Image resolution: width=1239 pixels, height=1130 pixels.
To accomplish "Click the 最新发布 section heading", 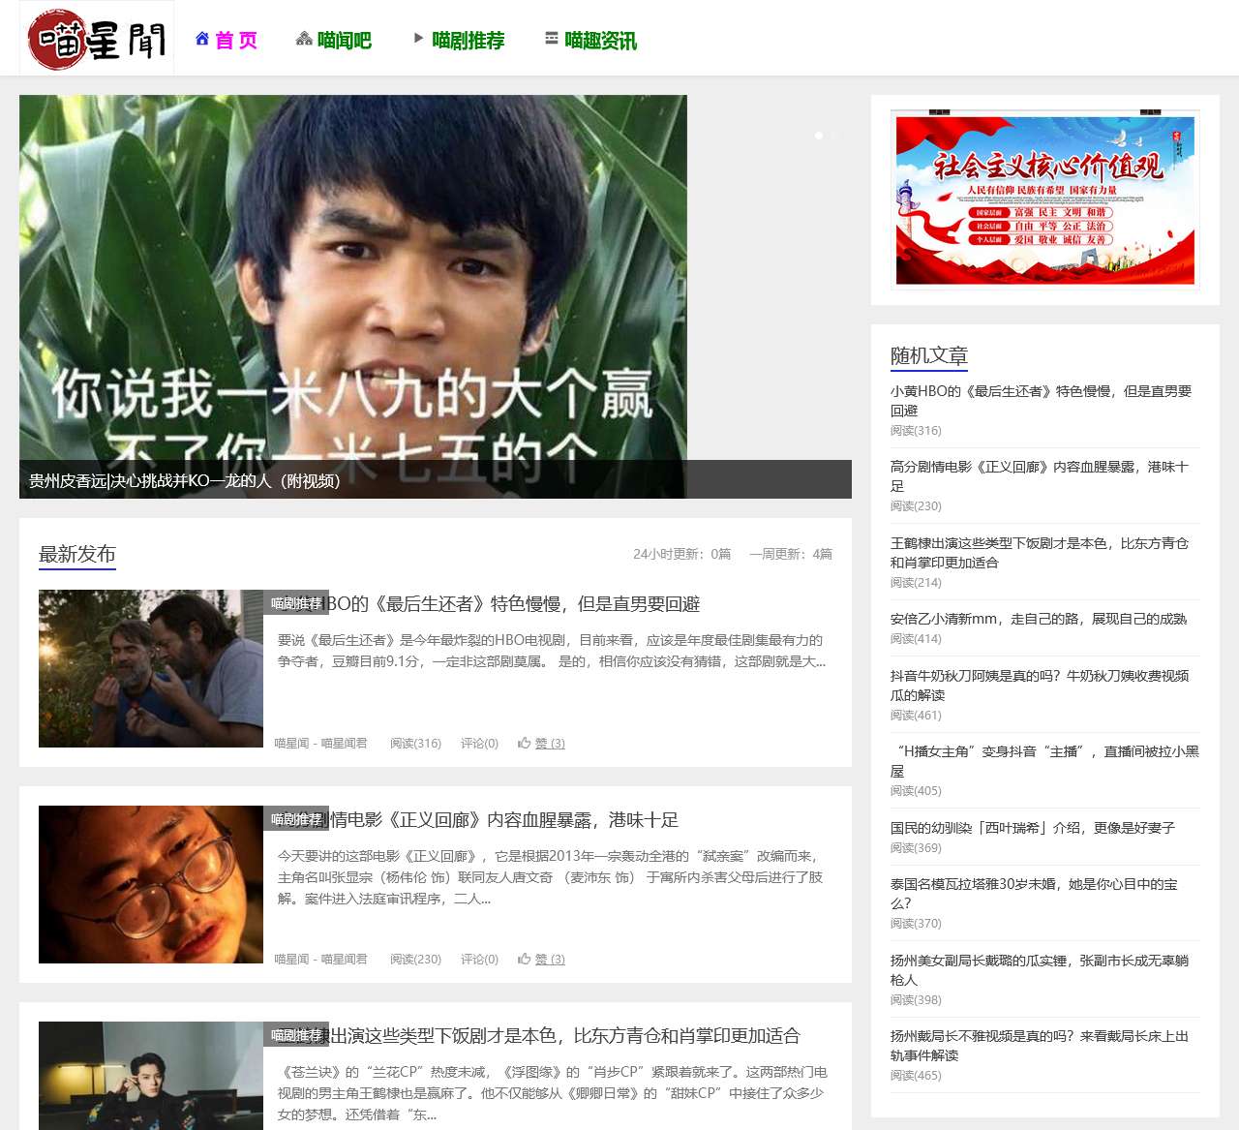I will click(x=77, y=554).
